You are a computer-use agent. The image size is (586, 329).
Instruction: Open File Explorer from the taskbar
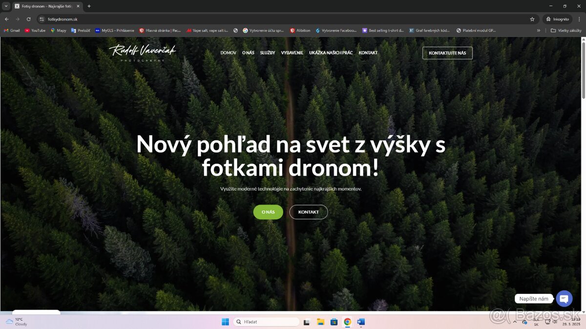[320, 322]
